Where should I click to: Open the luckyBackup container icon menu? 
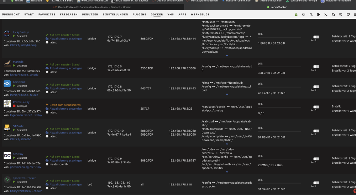[7, 33]
